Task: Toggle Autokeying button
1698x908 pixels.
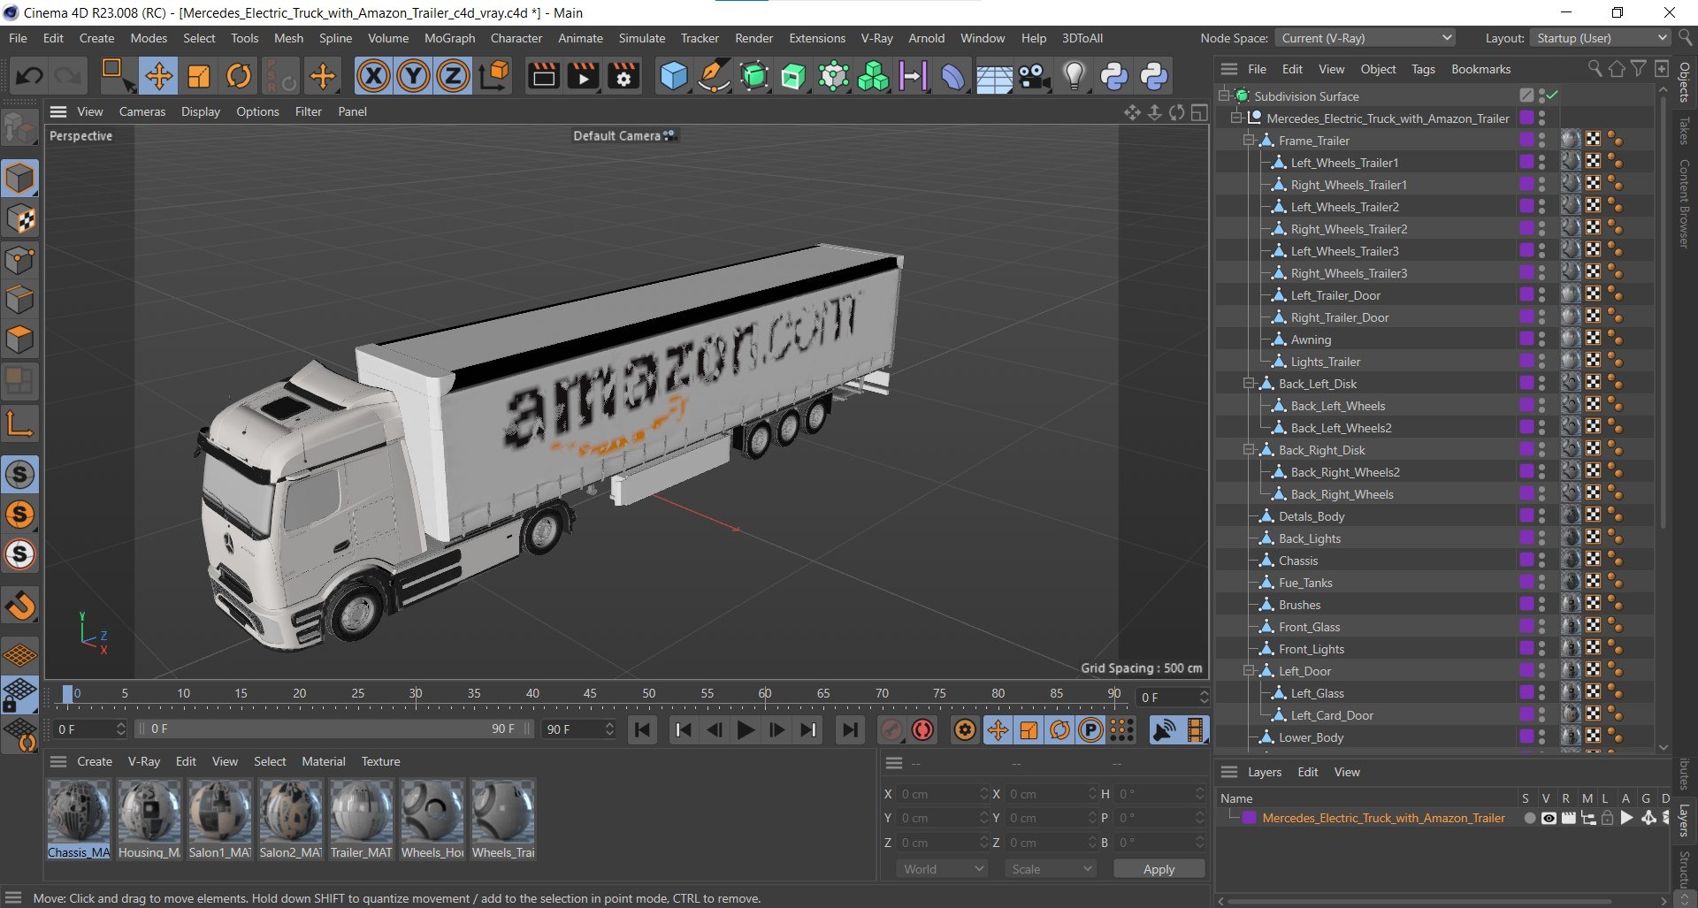Action: 922,729
